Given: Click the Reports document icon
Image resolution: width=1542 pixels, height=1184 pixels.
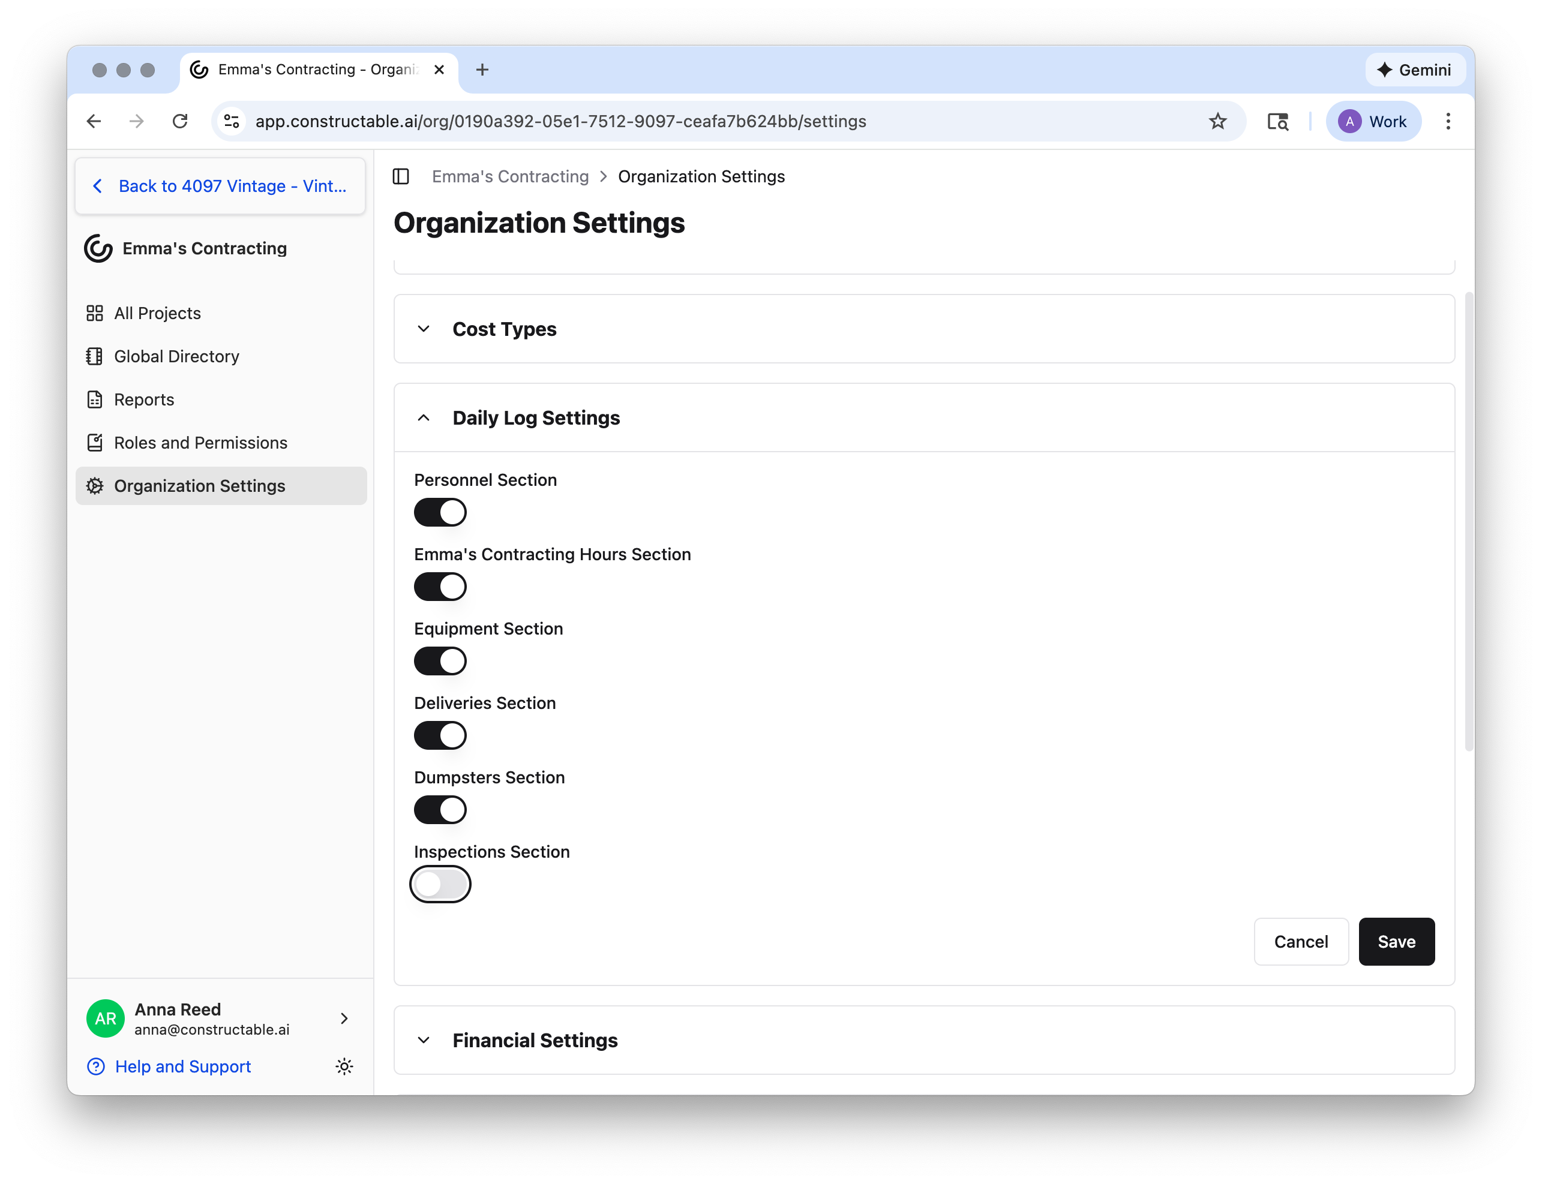Looking at the screenshot, I should (94, 399).
